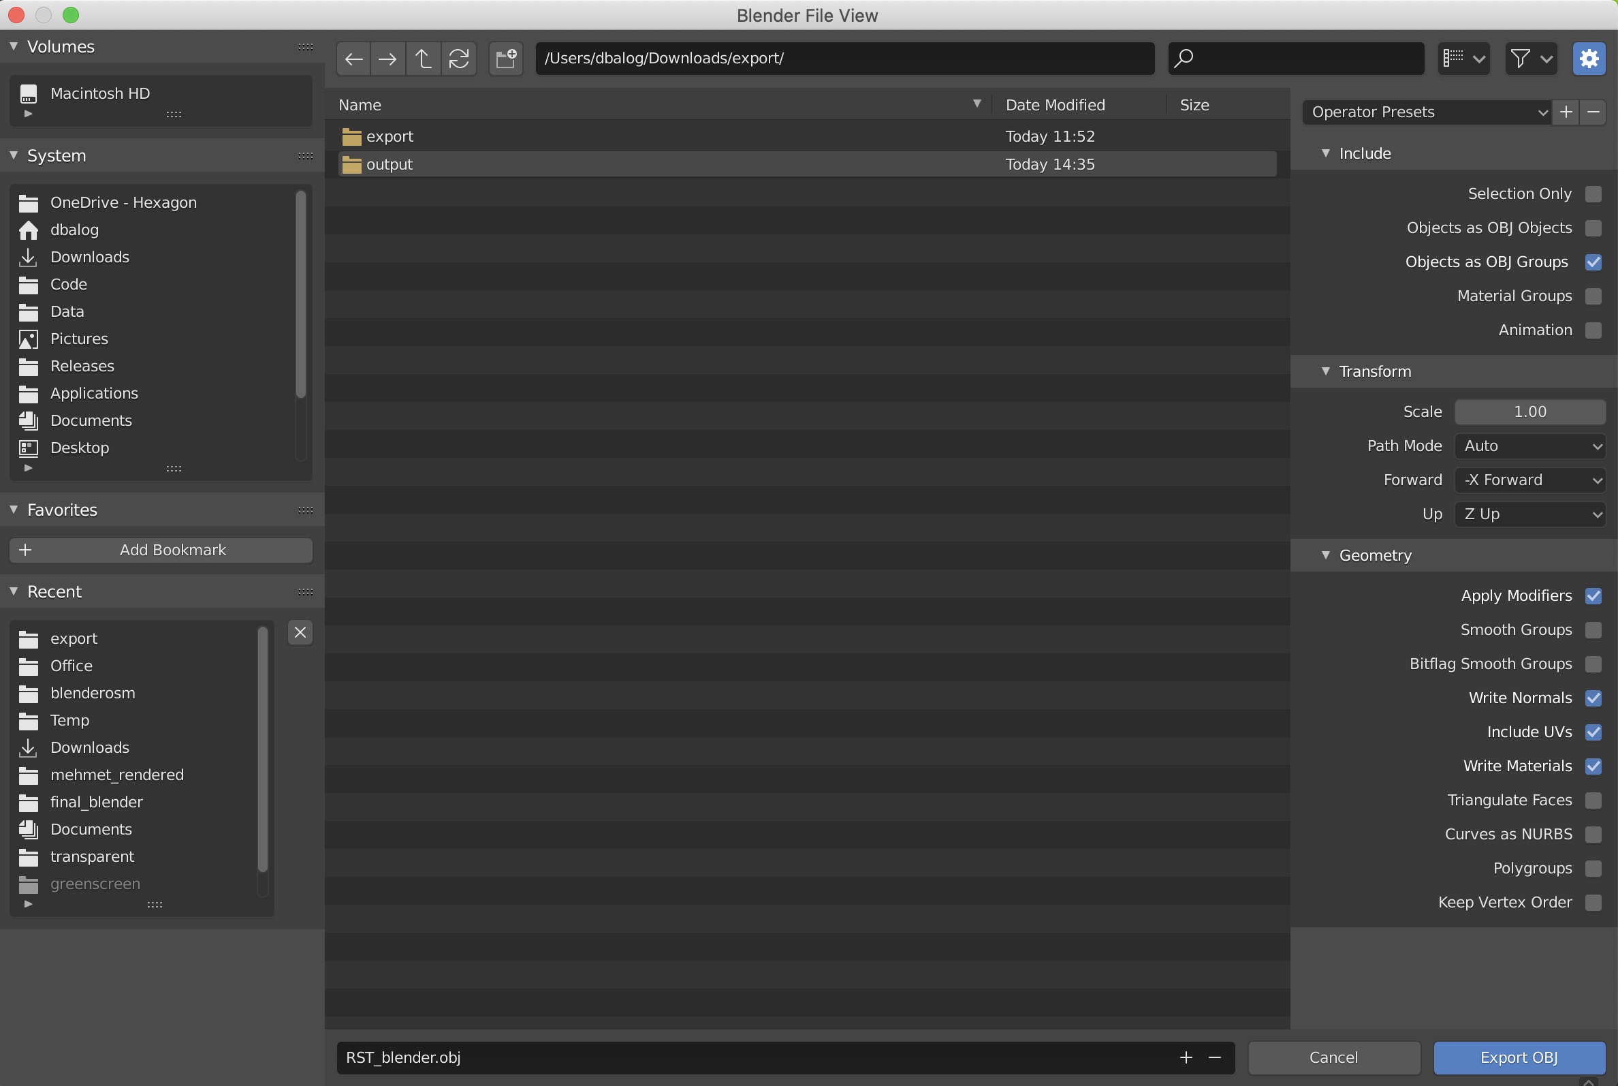The width and height of the screenshot is (1618, 1086).
Task: Go to parent directory arrow
Action: [x=423, y=59]
